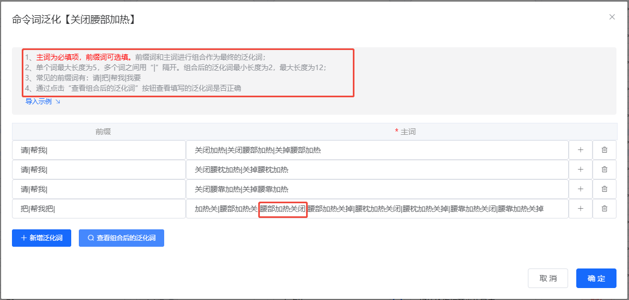Focus first row prefix field 请|帮我|
This screenshot has width=629, height=300.
(99, 150)
